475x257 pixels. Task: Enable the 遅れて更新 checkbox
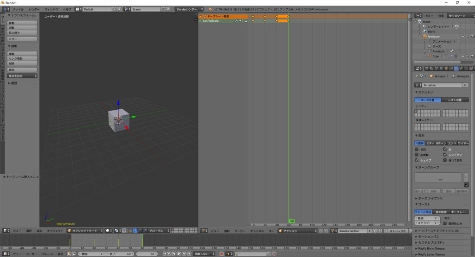[x=445, y=160]
